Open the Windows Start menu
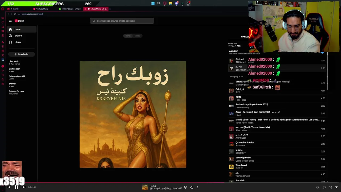Screen dimensions: 341x192 pos(153,3)
